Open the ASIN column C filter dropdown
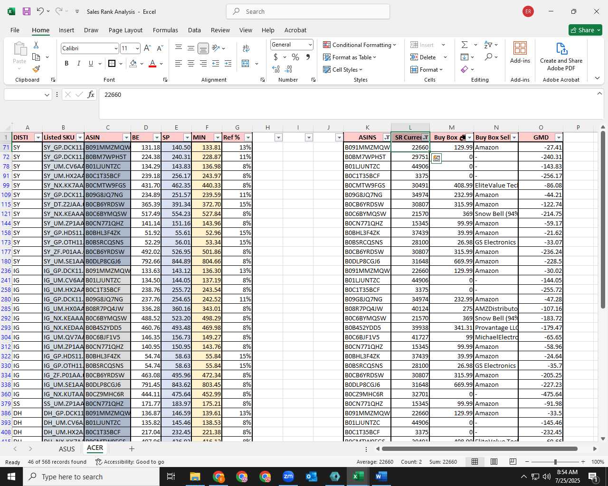 (x=126, y=138)
